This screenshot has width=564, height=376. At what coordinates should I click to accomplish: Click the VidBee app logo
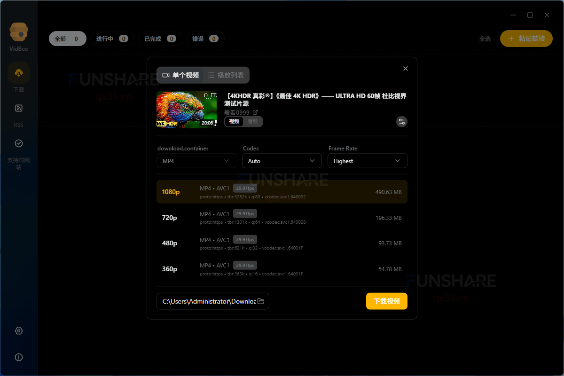click(19, 32)
